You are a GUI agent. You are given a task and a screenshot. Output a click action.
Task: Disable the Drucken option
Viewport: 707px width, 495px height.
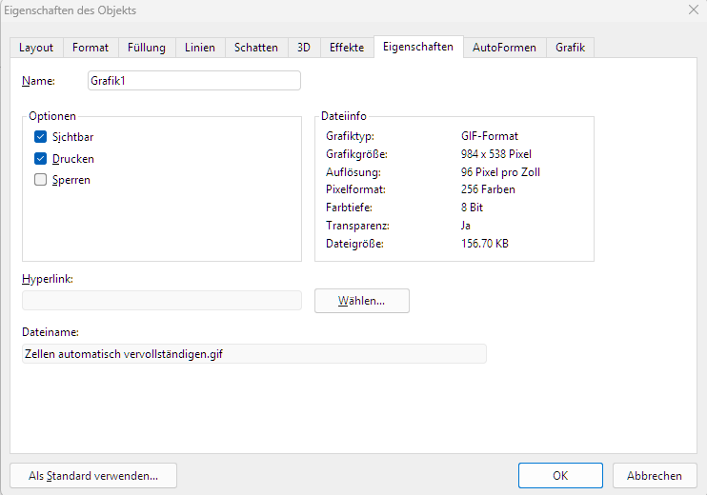point(41,159)
